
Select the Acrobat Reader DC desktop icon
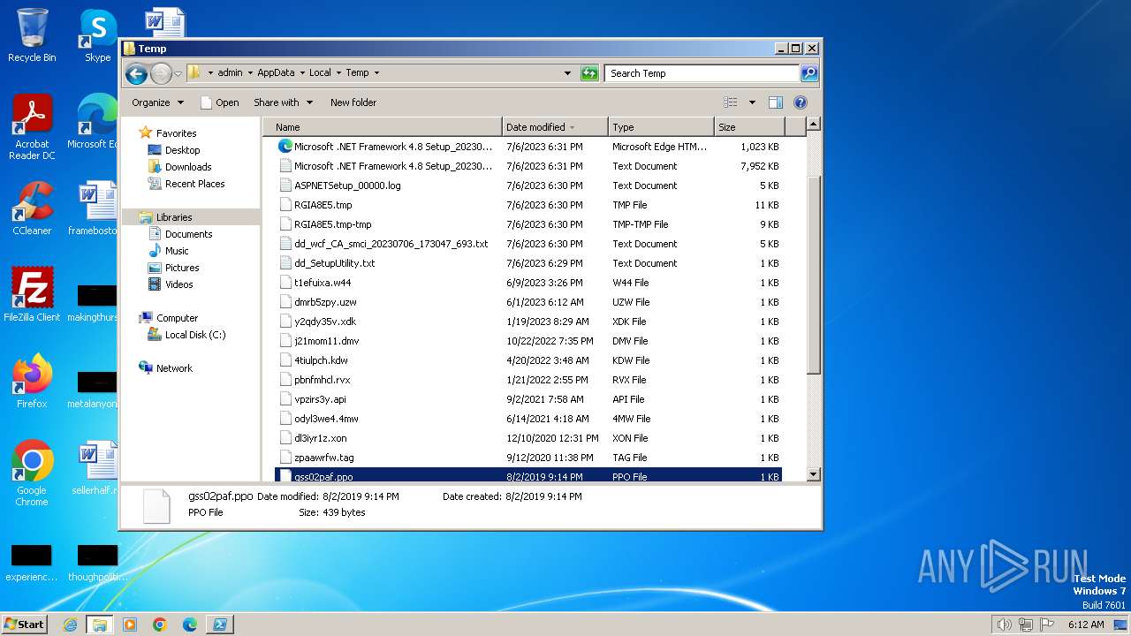click(32, 127)
